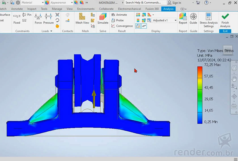Open the Environments ribbon tab
This screenshot has height=161, width=238.
[86, 9]
